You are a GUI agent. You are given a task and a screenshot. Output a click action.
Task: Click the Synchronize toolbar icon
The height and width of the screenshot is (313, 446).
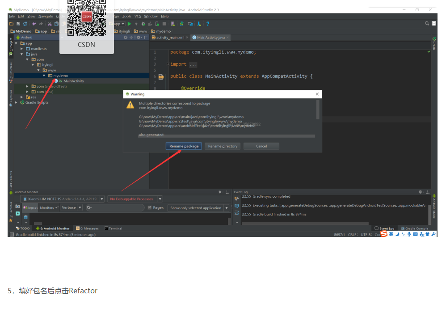point(25,24)
